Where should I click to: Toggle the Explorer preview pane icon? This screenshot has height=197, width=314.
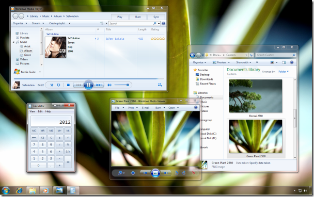pyautogui.click(x=284, y=62)
